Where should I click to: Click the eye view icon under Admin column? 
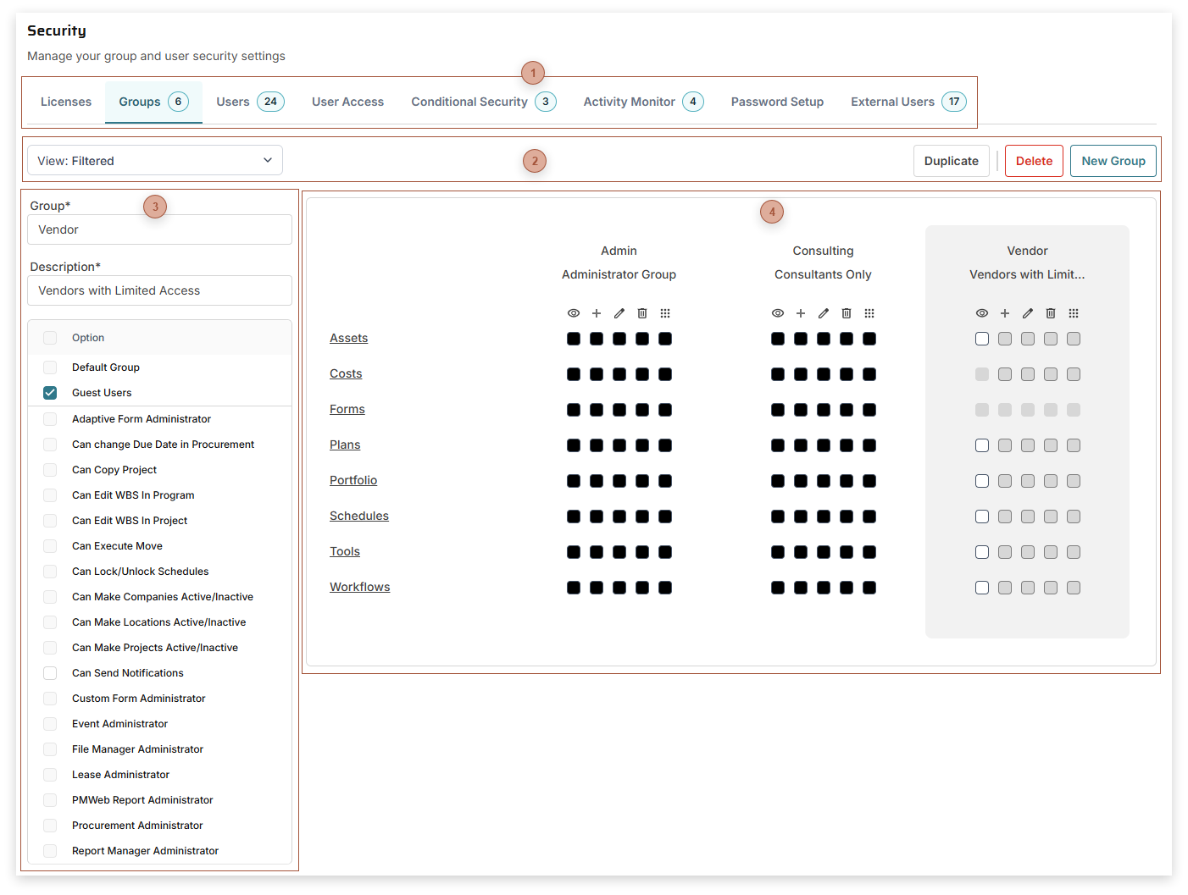point(574,313)
